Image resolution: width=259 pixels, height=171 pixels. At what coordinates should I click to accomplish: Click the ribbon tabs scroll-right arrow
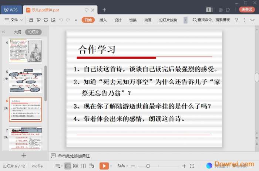point(185,20)
